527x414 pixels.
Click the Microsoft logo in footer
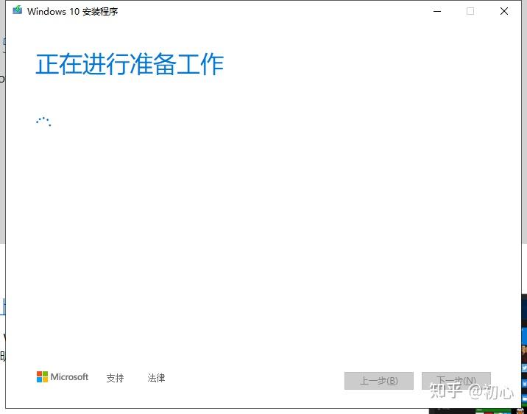63,377
